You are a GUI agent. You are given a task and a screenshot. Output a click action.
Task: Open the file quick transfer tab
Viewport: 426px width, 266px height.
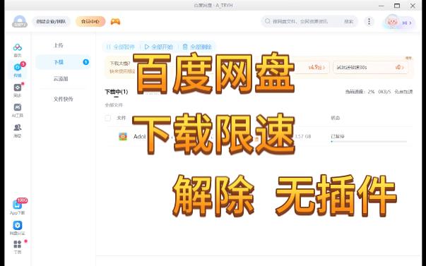point(64,99)
